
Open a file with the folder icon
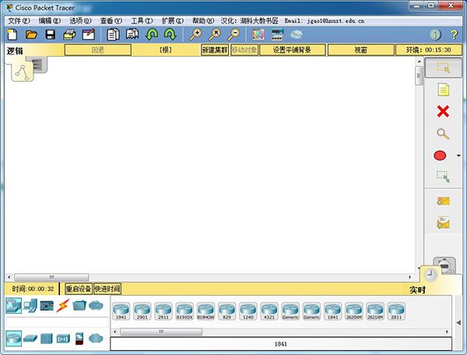pos(31,34)
